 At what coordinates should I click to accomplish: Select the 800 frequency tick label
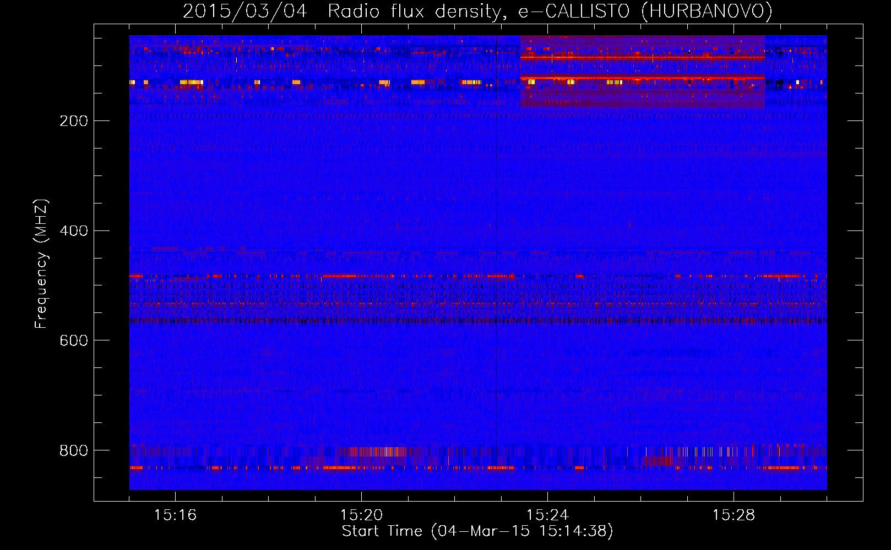click(x=74, y=451)
